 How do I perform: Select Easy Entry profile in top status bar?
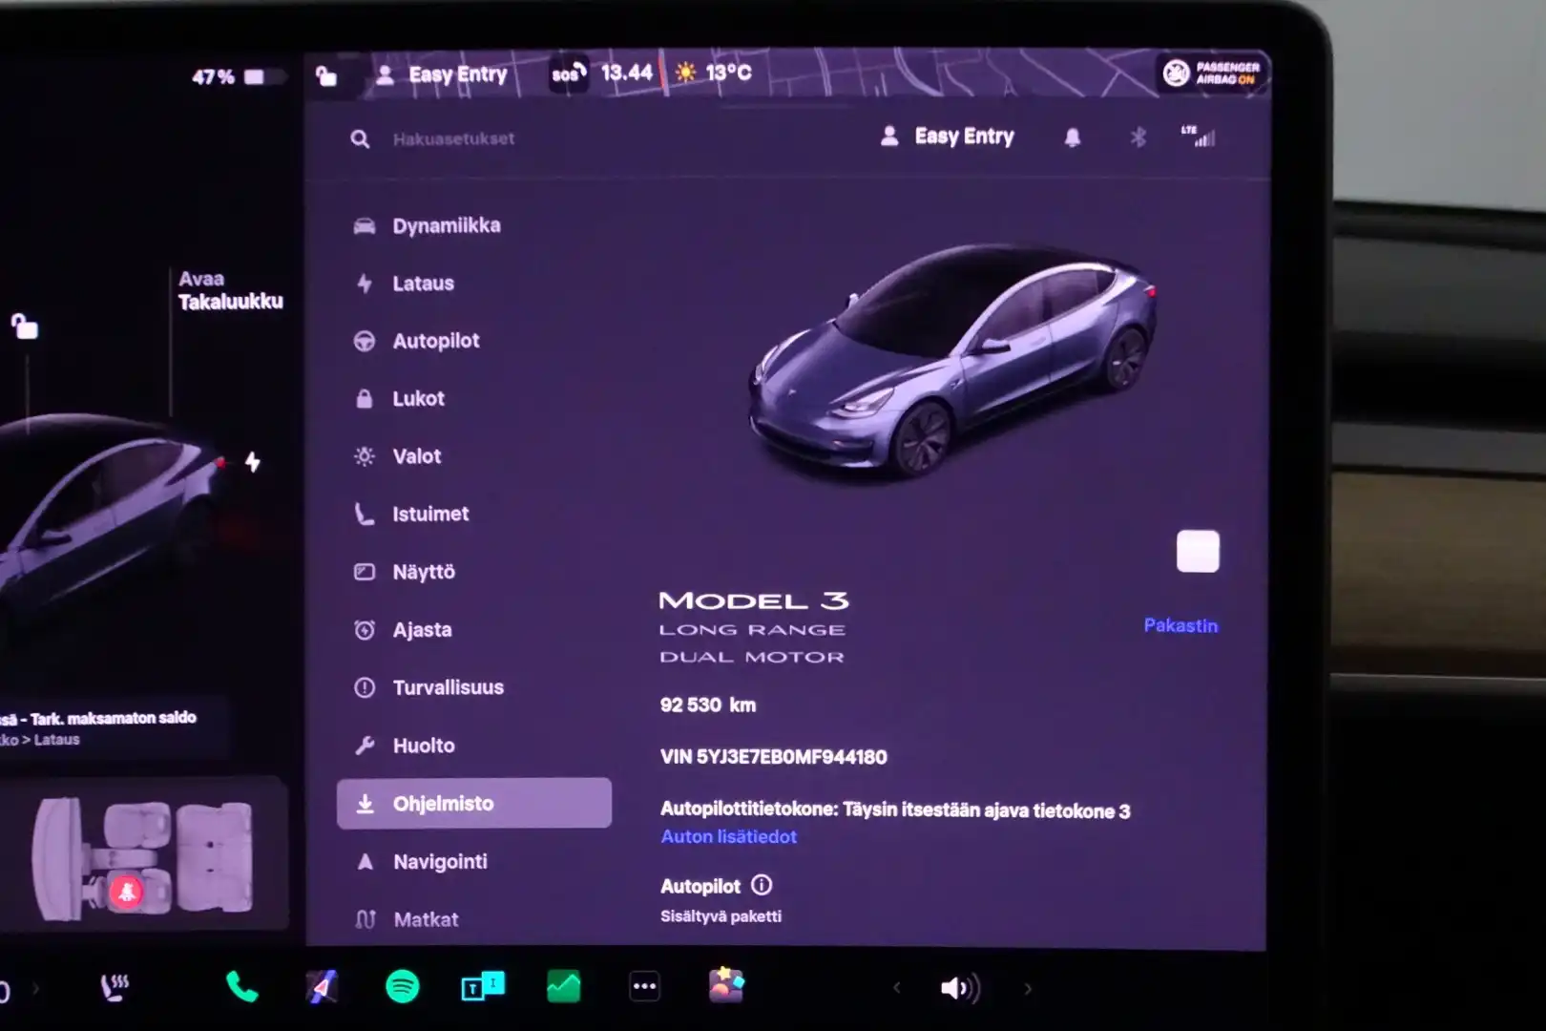click(441, 74)
